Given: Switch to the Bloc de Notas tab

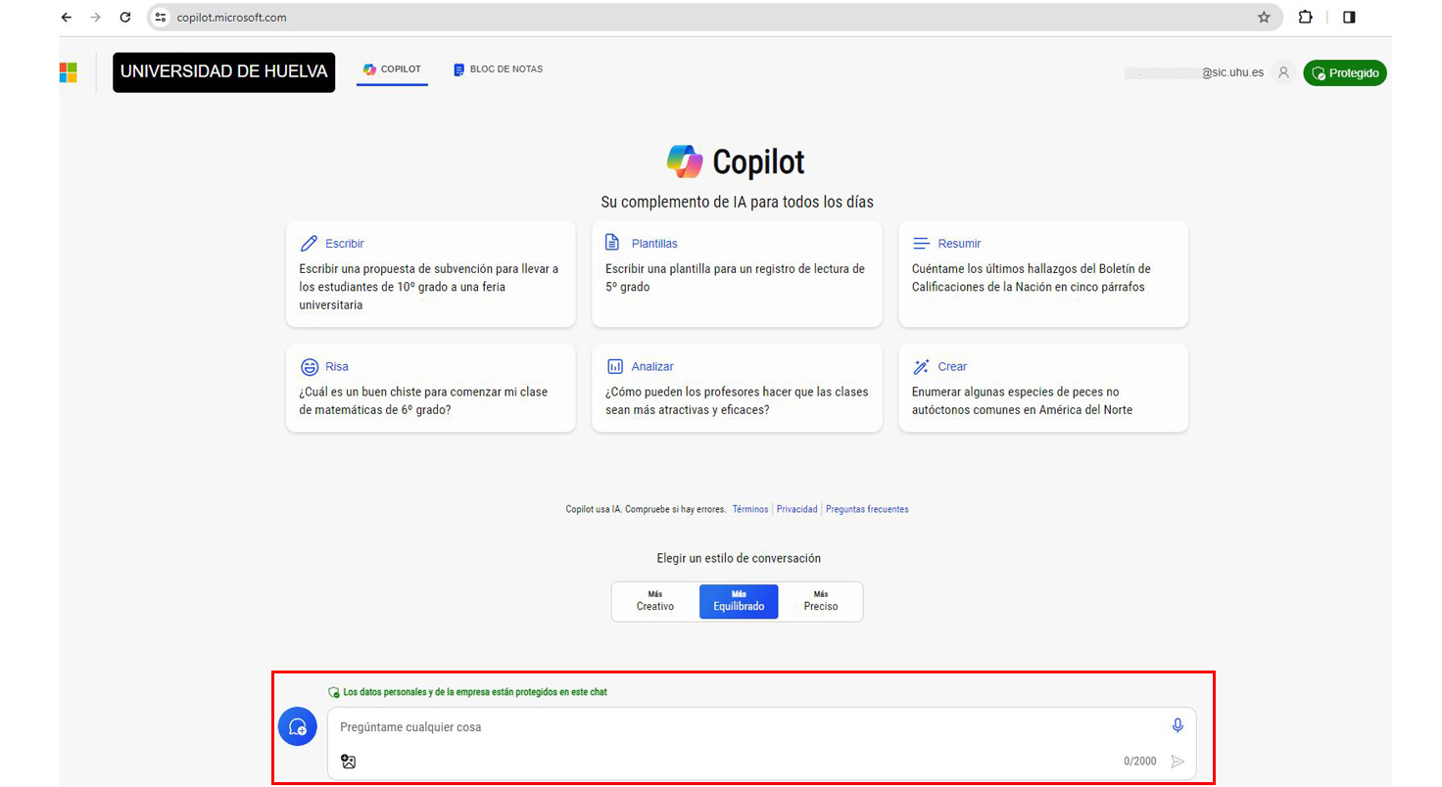Looking at the screenshot, I should (x=499, y=69).
